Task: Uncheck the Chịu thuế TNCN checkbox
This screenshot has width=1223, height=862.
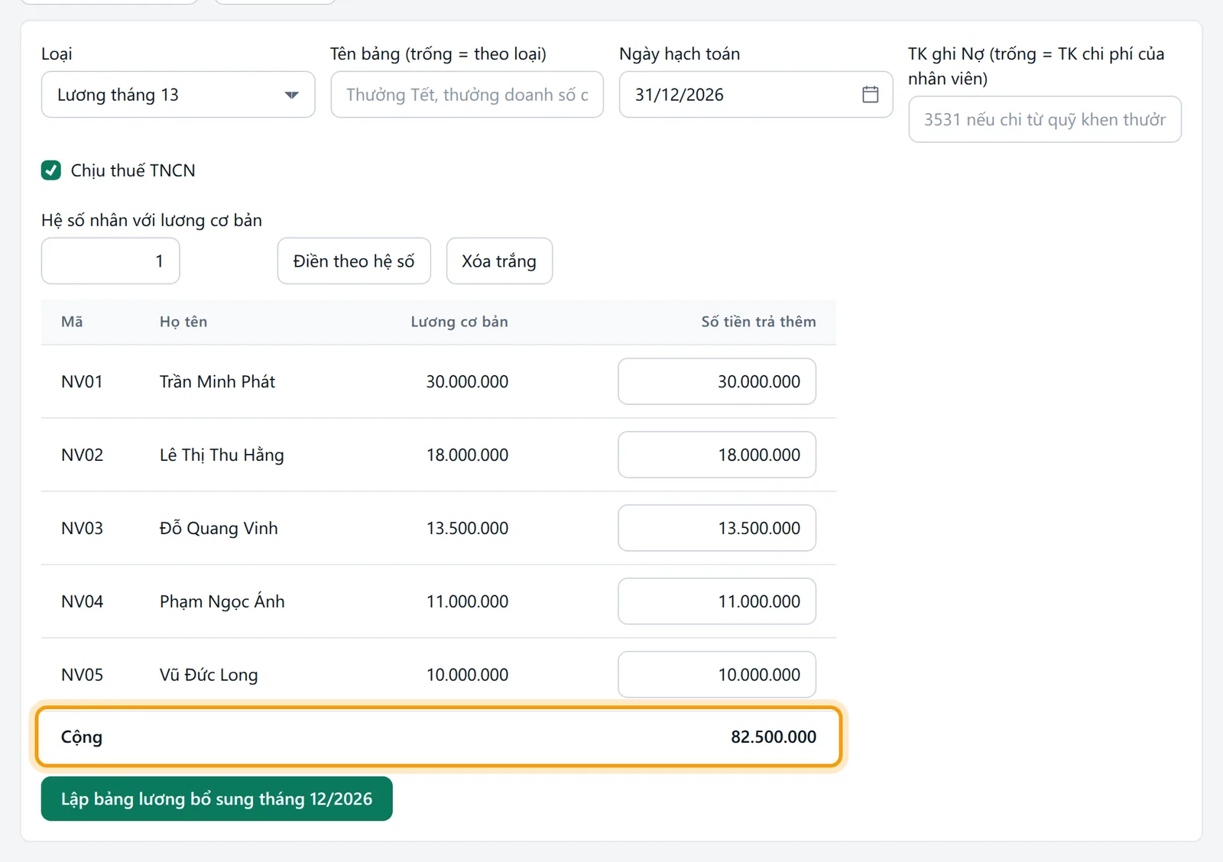Action: [51, 170]
